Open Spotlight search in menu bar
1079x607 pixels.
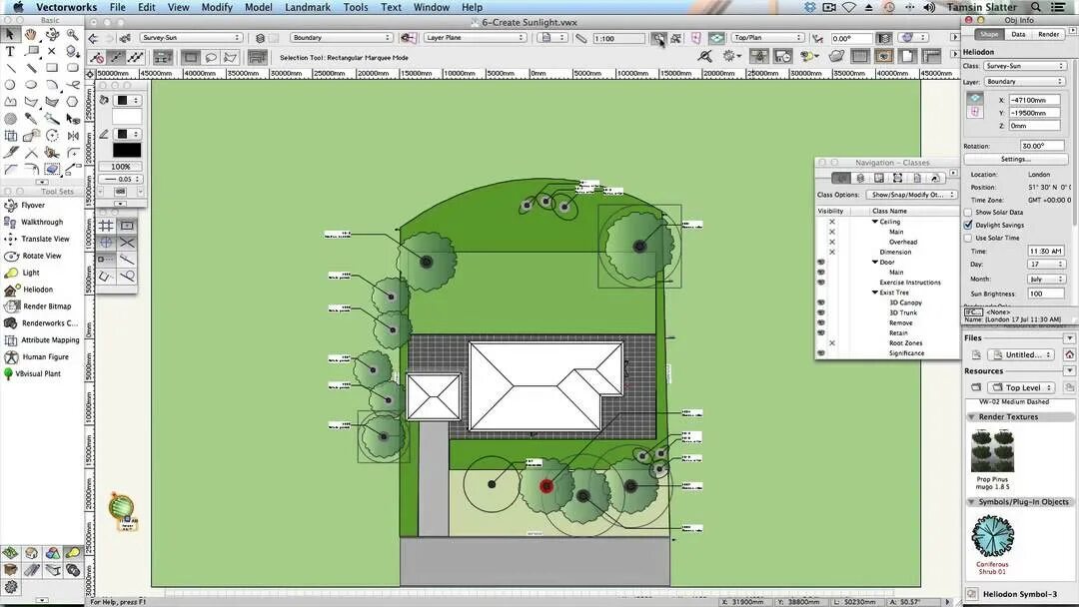1036,7
